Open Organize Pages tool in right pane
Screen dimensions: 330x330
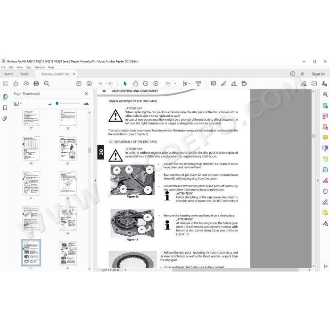click(325, 116)
